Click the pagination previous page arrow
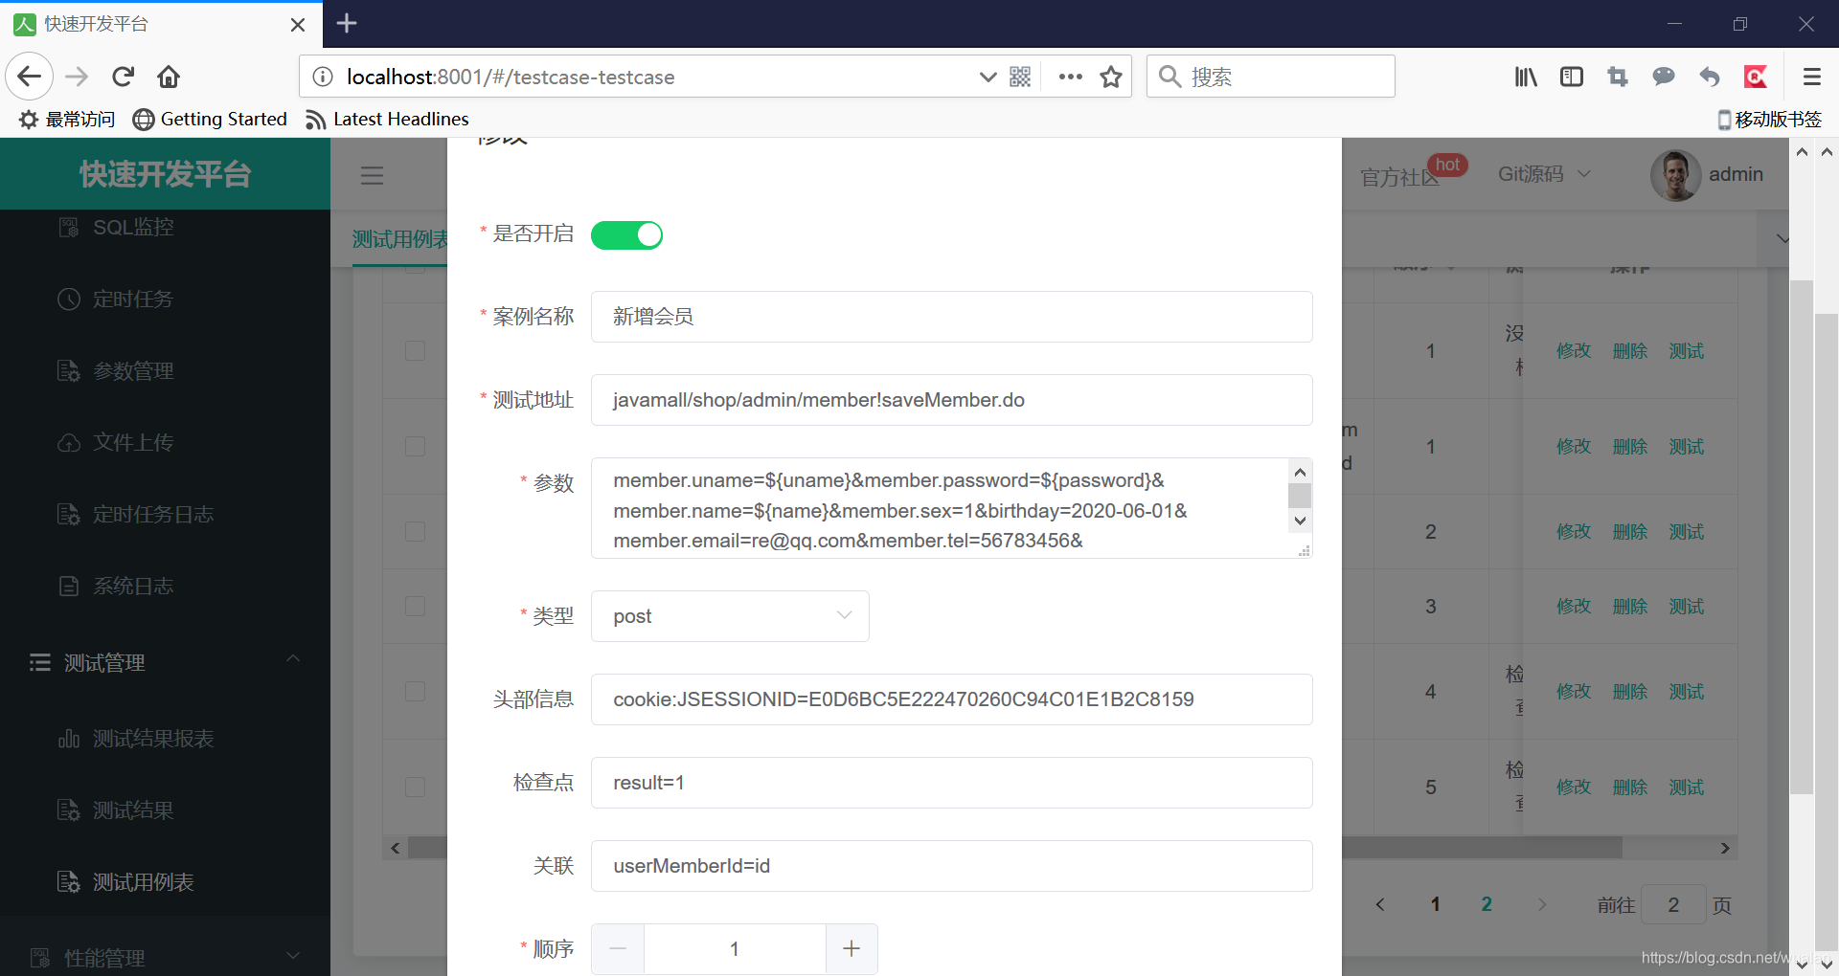The height and width of the screenshot is (976, 1839). (1380, 904)
